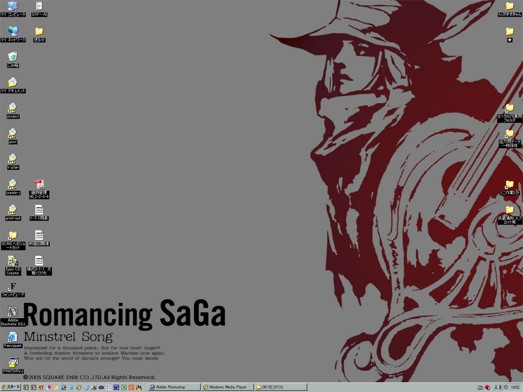Select the ミニ作業とか folder shortcut

[x=509, y=187]
